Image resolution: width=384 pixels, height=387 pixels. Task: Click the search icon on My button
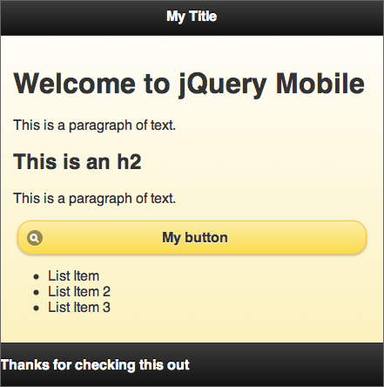35,238
